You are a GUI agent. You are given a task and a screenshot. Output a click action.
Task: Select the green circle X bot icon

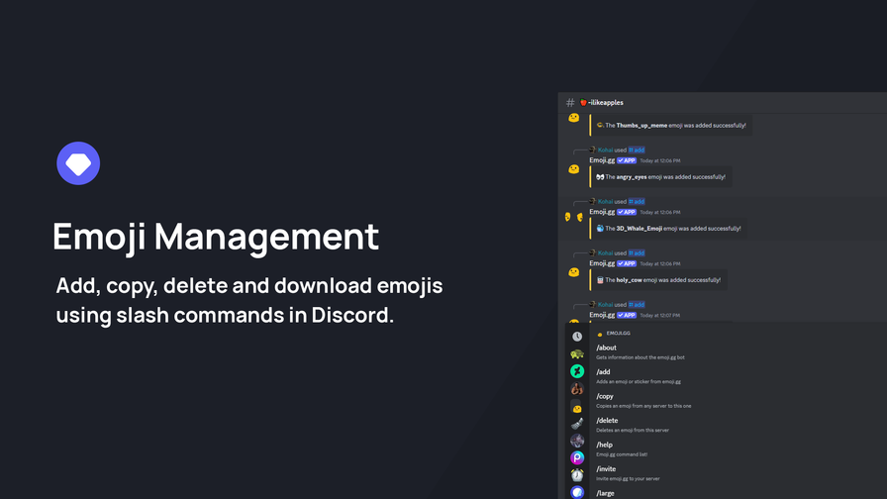577,371
